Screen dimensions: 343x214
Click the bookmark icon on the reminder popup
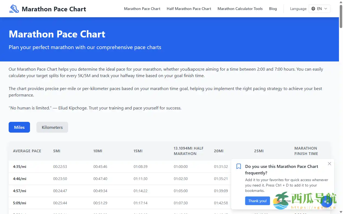click(238, 166)
